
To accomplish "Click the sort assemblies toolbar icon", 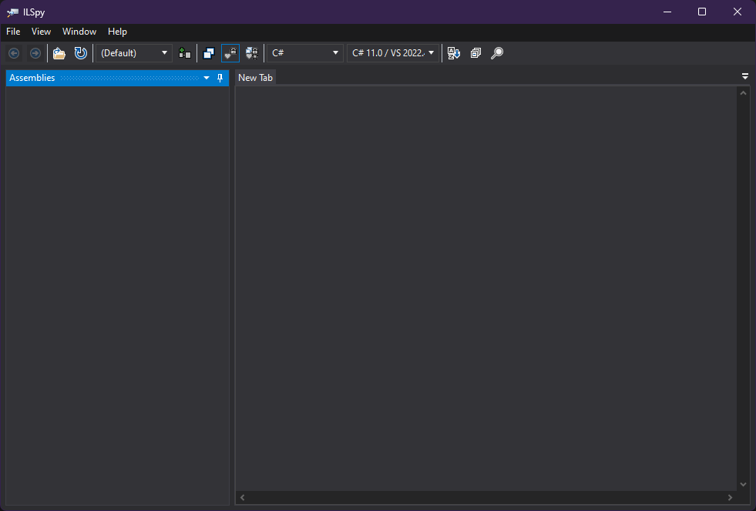I will click(454, 52).
